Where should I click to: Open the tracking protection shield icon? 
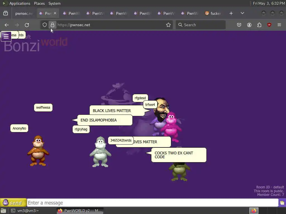tap(44, 25)
